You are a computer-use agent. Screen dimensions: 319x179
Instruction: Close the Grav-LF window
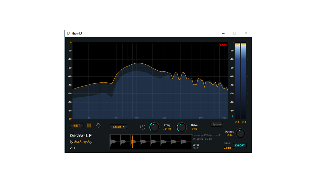tap(246, 34)
